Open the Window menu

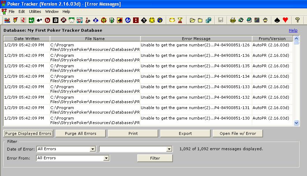[52, 12]
